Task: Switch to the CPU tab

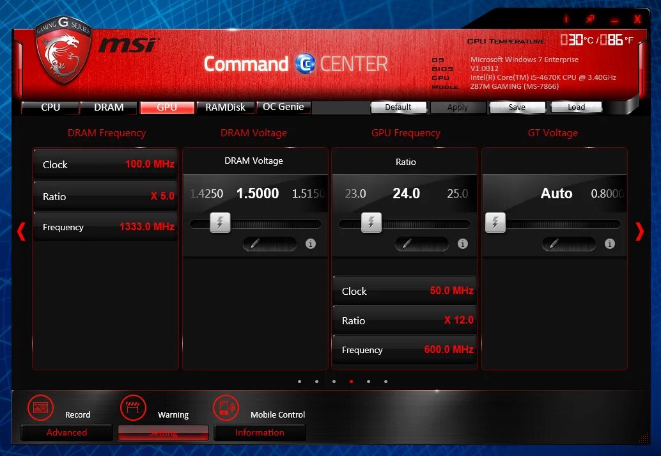Action: [x=50, y=107]
